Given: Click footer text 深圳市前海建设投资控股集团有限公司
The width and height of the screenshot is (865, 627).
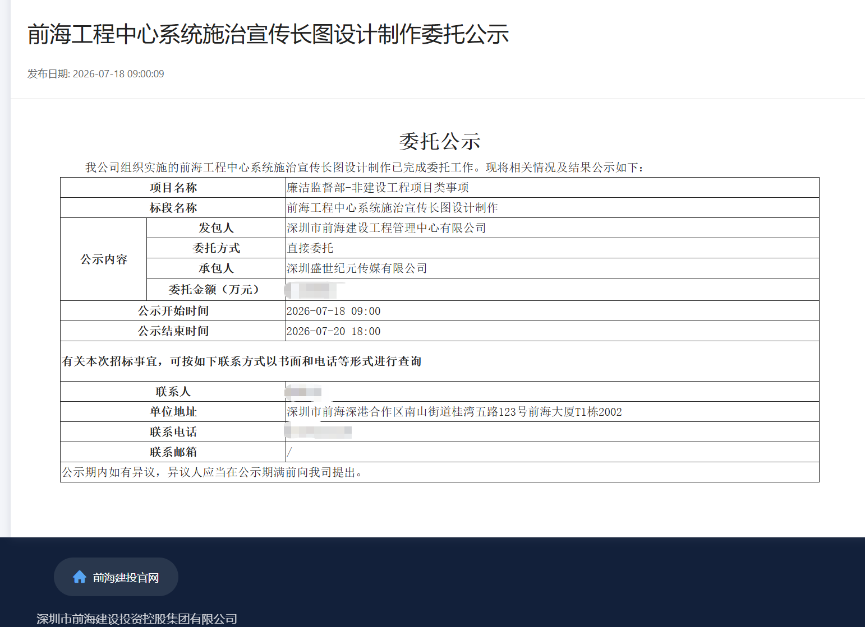Looking at the screenshot, I should tap(137, 619).
